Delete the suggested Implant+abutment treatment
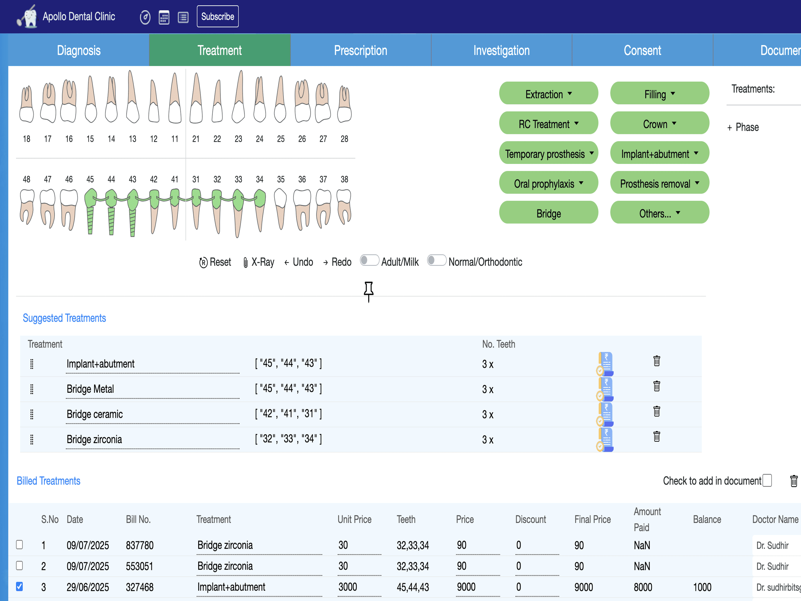Viewport: 801px width, 601px height. point(657,361)
